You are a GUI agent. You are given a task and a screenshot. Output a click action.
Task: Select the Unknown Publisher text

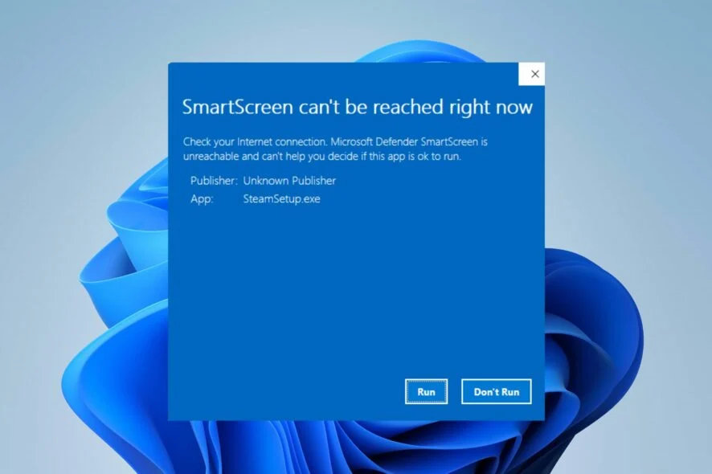288,180
